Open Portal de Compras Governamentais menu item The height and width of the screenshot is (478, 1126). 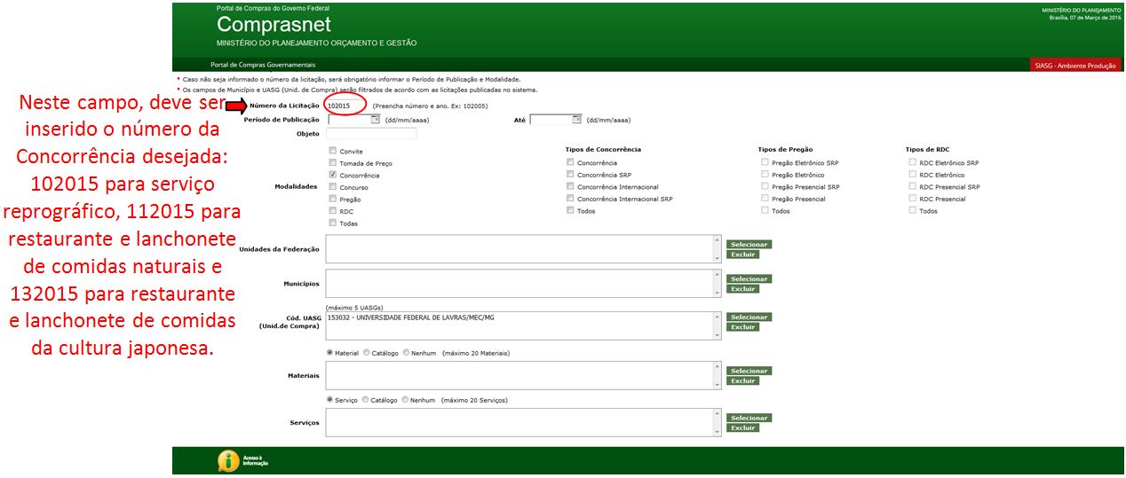pyautogui.click(x=263, y=65)
